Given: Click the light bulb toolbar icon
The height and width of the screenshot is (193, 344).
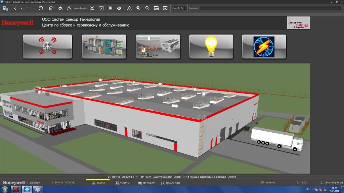Looking at the screenshot, I should [x=92, y=8].
